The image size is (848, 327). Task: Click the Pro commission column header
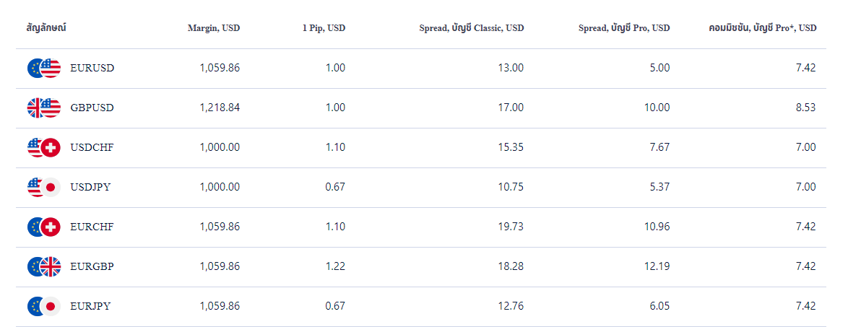(x=763, y=28)
